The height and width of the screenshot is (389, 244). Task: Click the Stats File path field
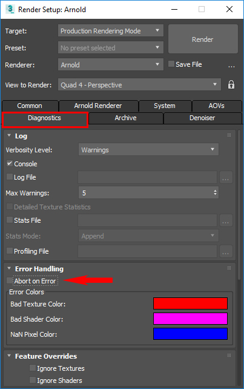tap(148, 220)
